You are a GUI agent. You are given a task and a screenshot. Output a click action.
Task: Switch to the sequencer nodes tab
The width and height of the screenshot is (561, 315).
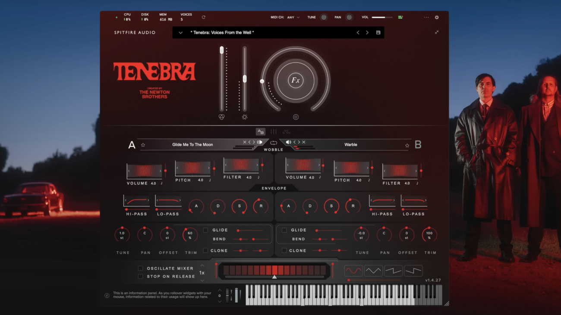(x=286, y=132)
